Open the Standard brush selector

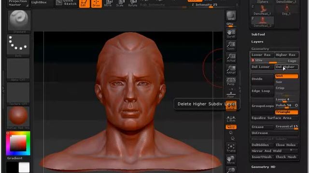(19, 21)
